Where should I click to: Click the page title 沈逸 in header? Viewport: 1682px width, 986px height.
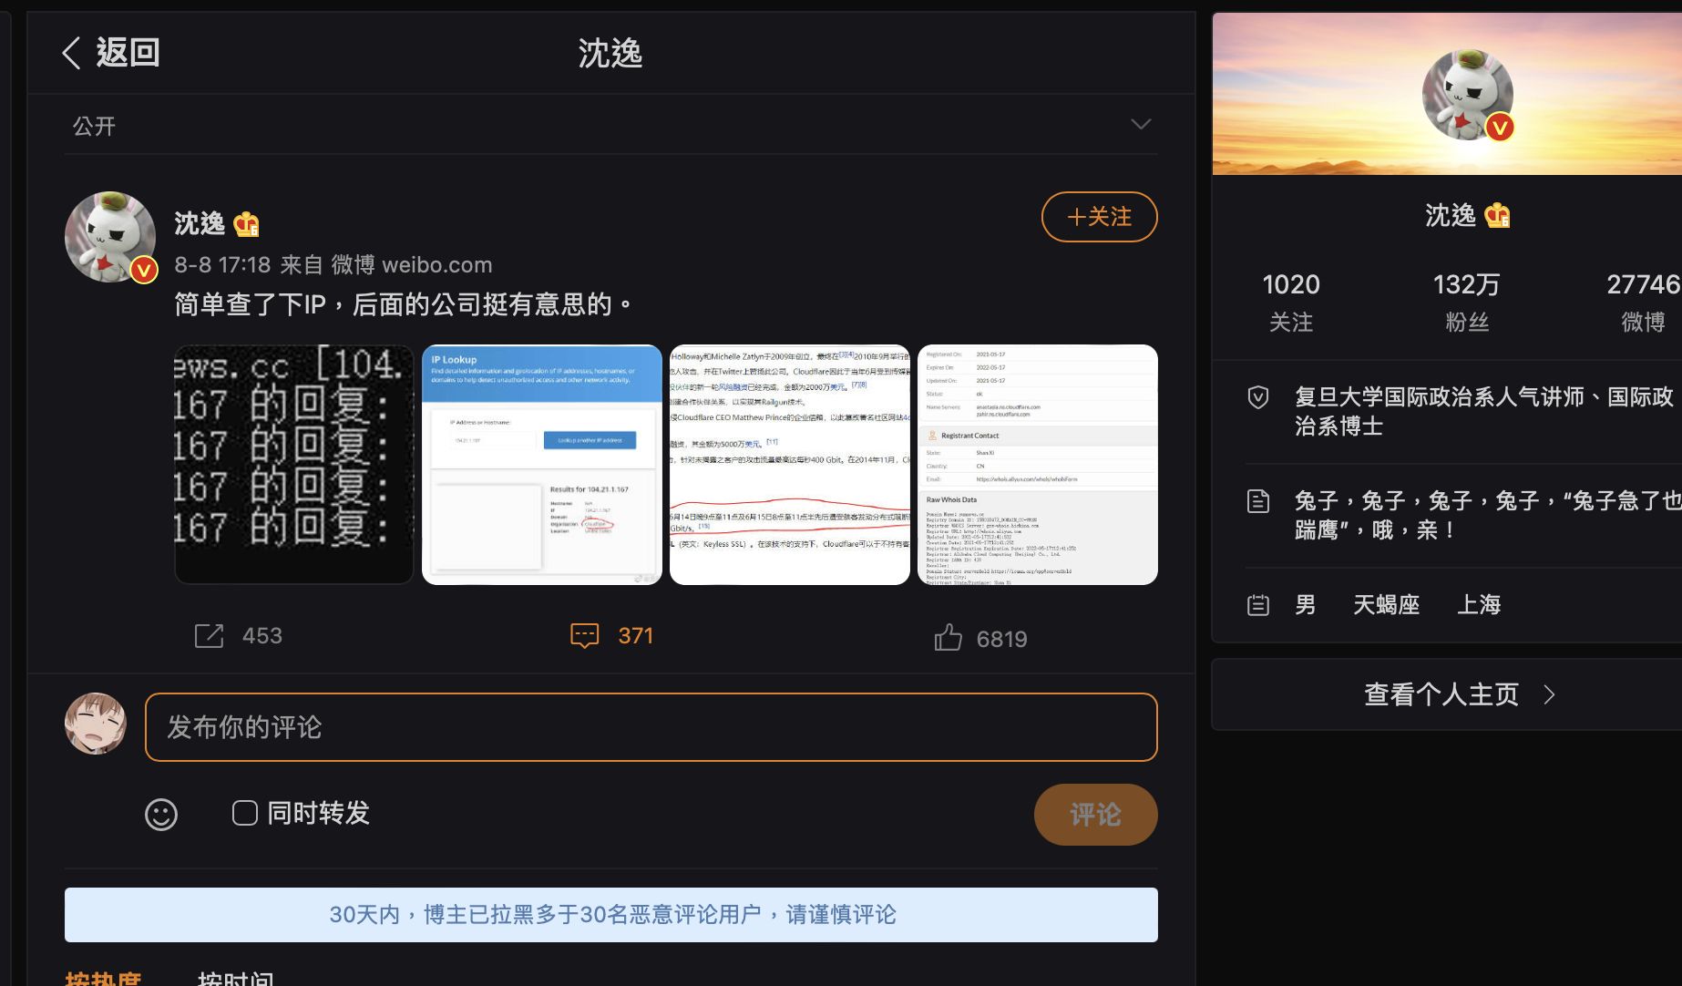click(610, 54)
